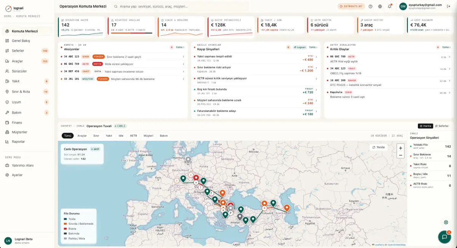Open the help question mark icon
The height and width of the screenshot is (248, 457).
click(x=371, y=6)
